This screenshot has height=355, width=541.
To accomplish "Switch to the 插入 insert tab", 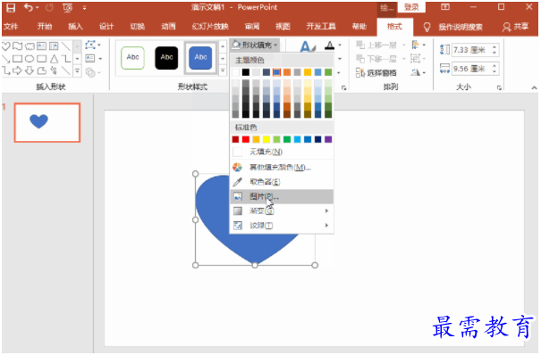I will (x=75, y=27).
